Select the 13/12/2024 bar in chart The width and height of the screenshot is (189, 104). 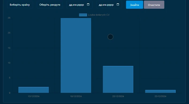(x=34, y=90)
